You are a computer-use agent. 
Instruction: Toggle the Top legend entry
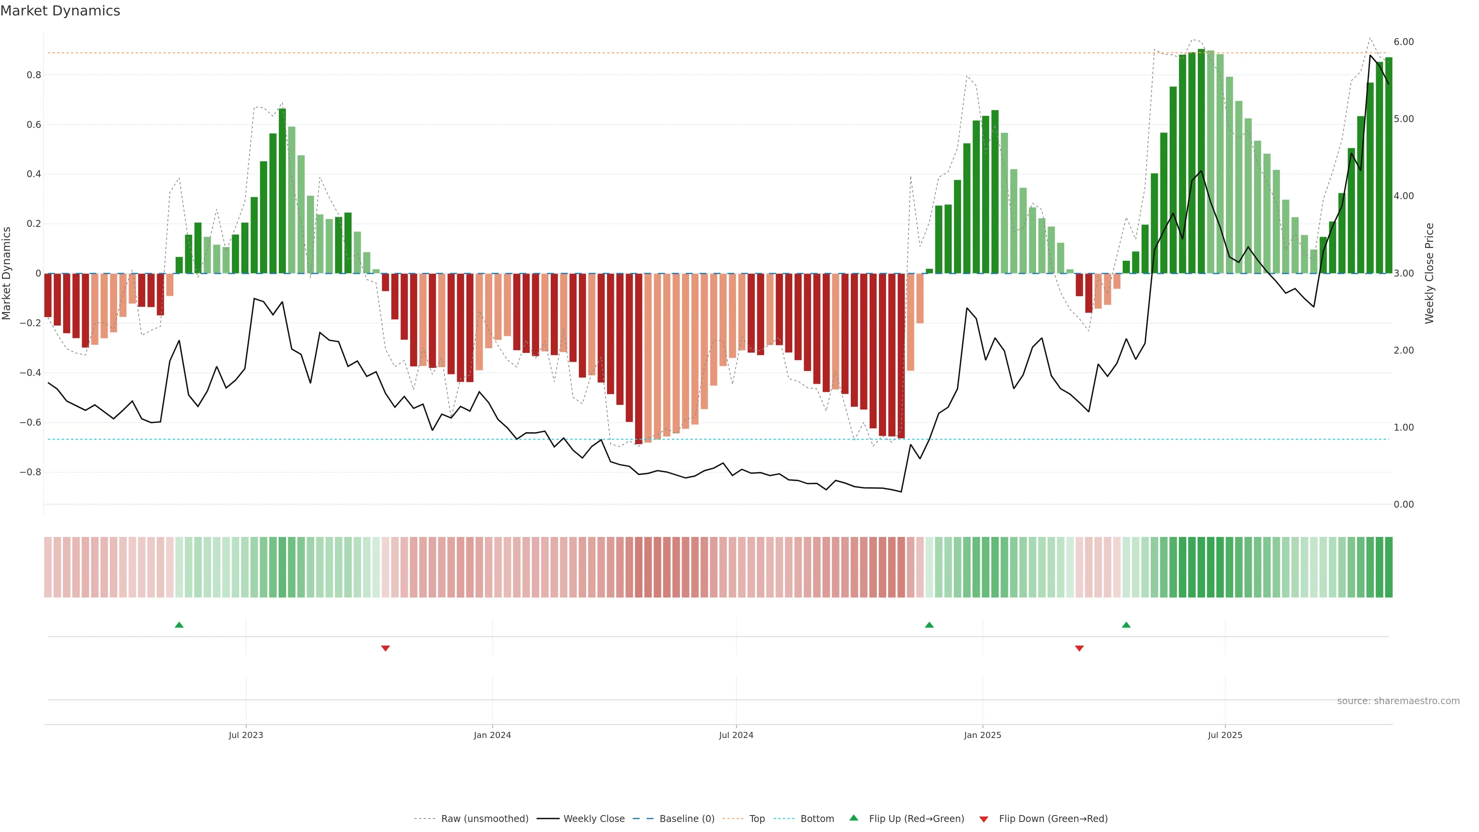point(757,819)
